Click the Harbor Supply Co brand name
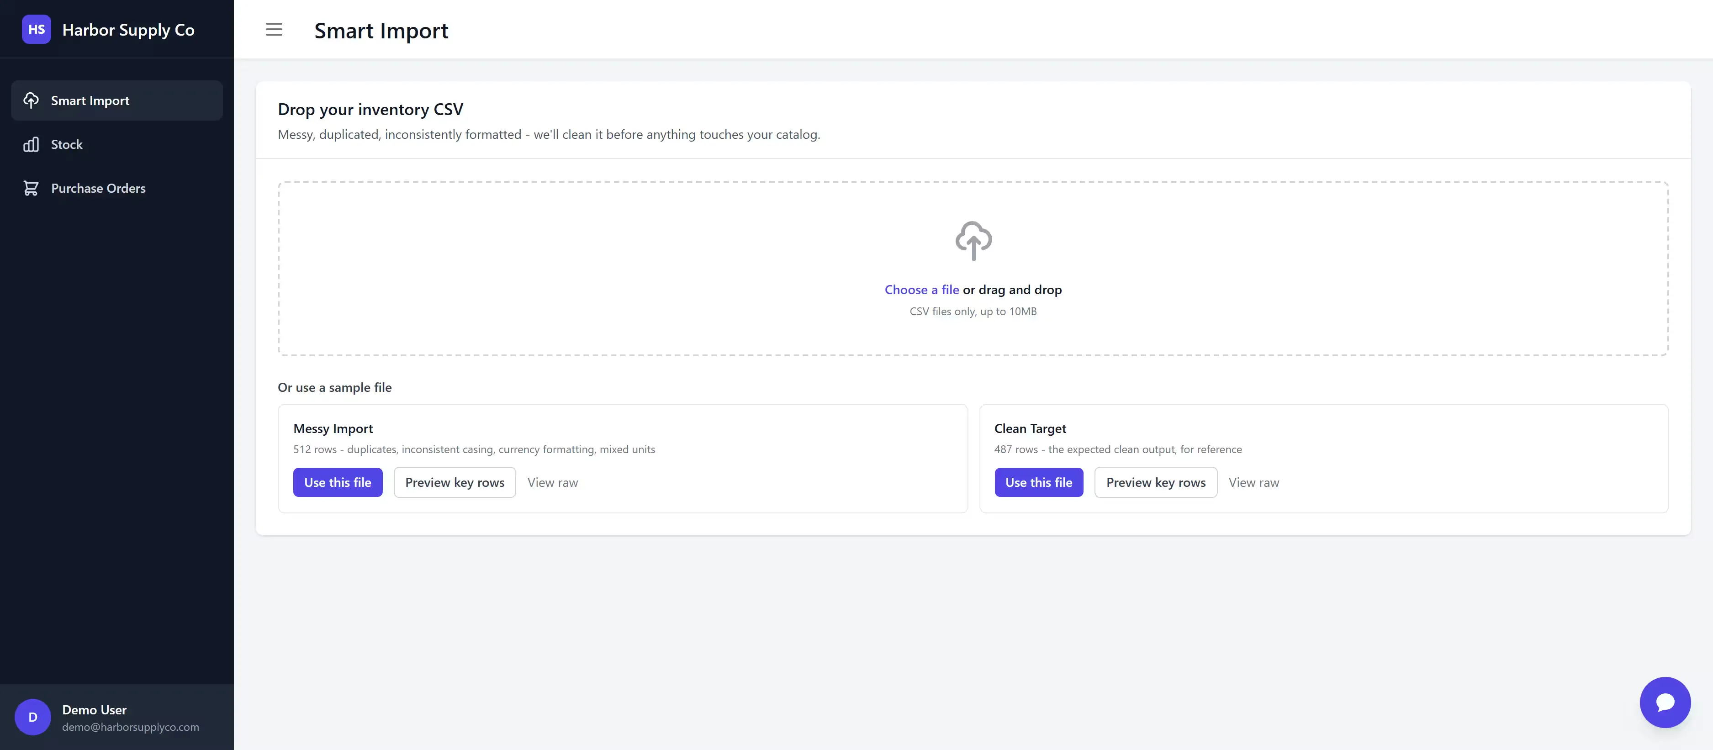 point(128,30)
